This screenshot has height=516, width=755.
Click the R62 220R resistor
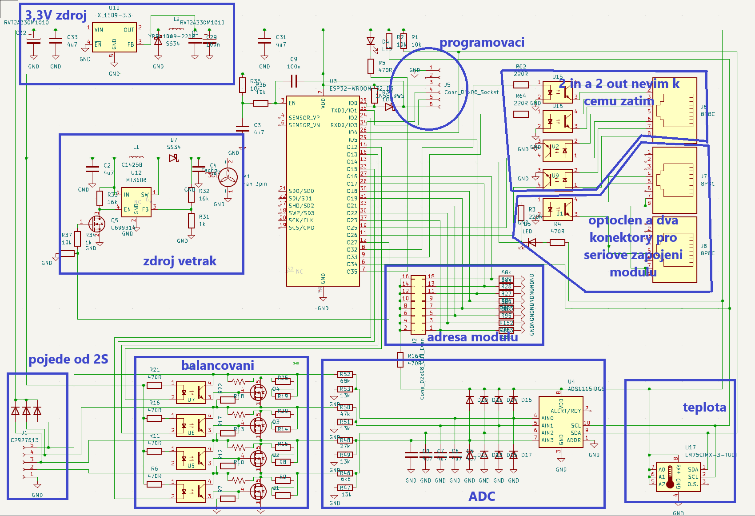pyautogui.click(x=521, y=84)
